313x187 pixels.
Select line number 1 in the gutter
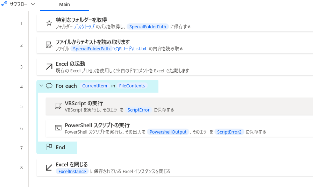[21, 23]
